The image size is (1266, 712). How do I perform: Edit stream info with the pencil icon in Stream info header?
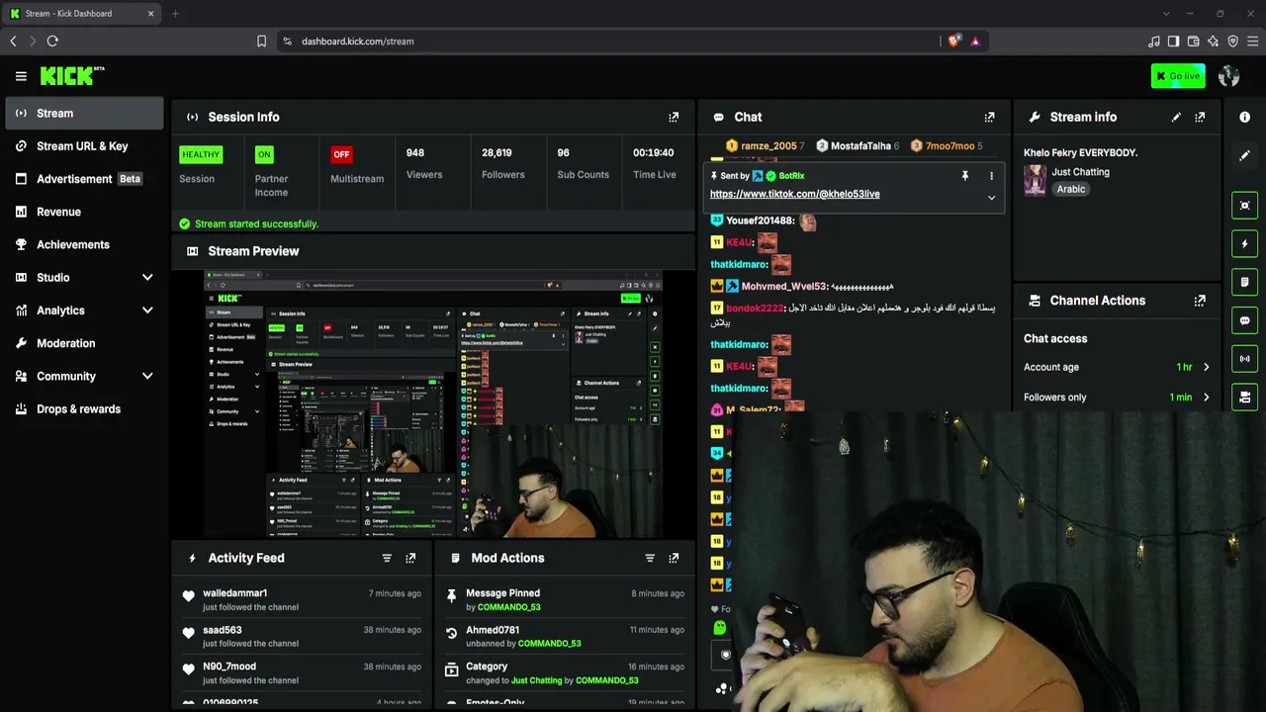tap(1176, 117)
